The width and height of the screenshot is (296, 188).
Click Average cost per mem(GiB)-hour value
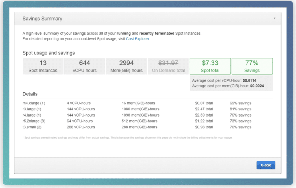tap(257, 86)
